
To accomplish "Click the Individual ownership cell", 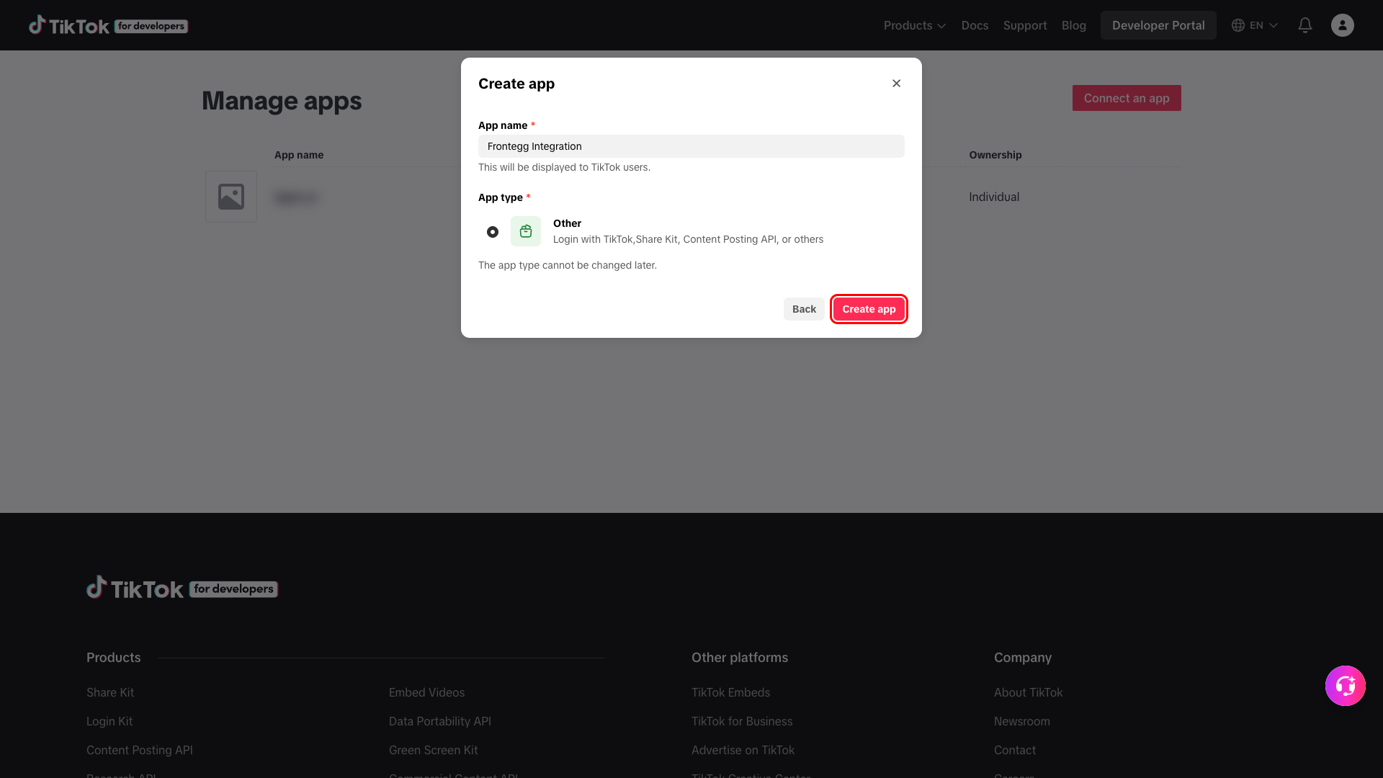I will coord(993,197).
